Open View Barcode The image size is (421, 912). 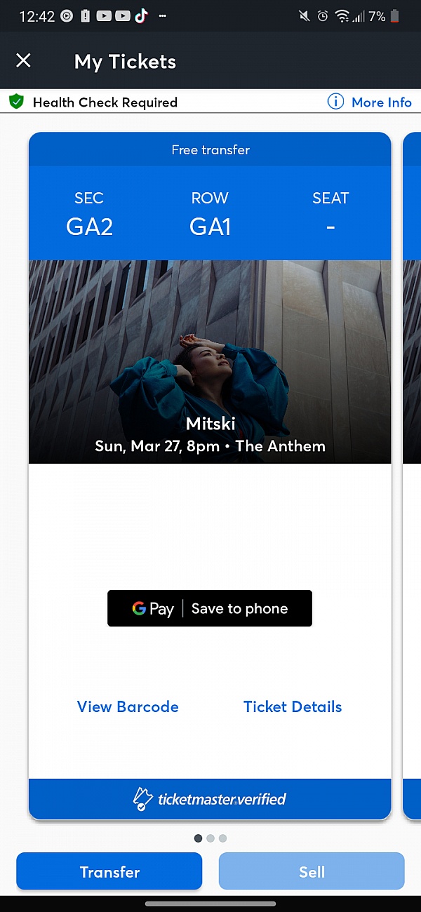pos(128,706)
